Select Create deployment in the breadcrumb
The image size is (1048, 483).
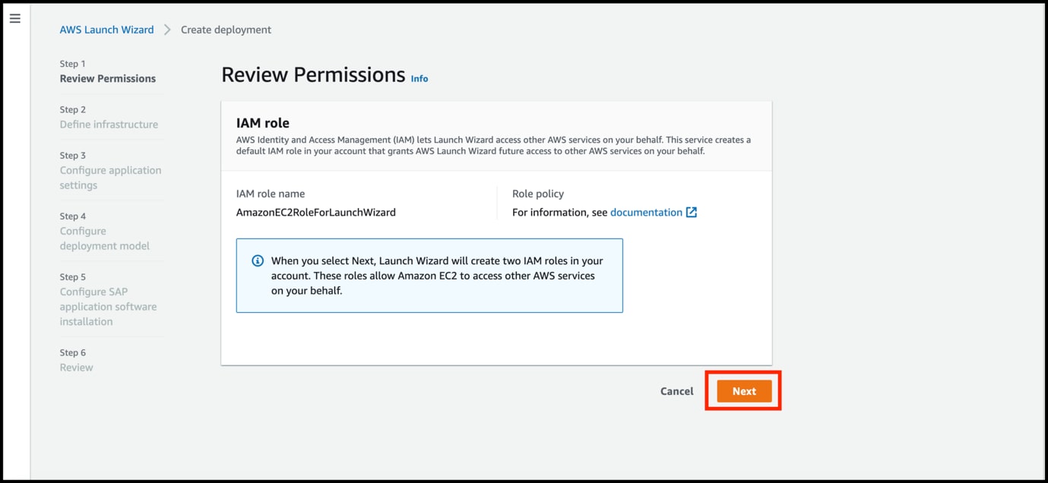coord(225,30)
